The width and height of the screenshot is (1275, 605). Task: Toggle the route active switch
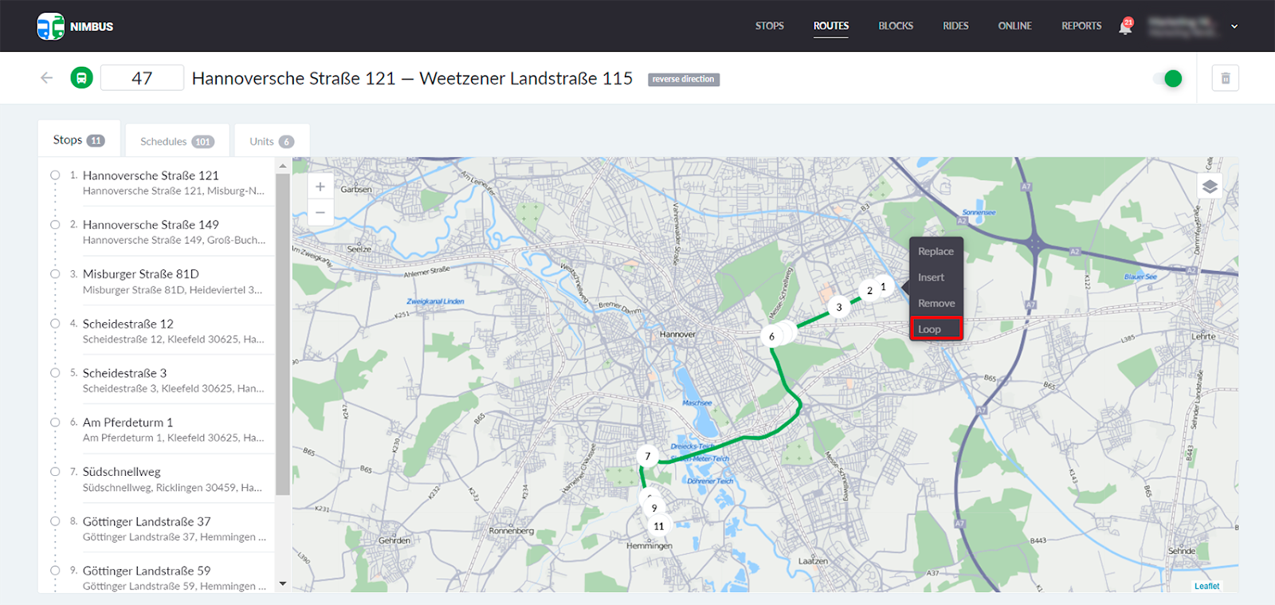point(1167,78)
